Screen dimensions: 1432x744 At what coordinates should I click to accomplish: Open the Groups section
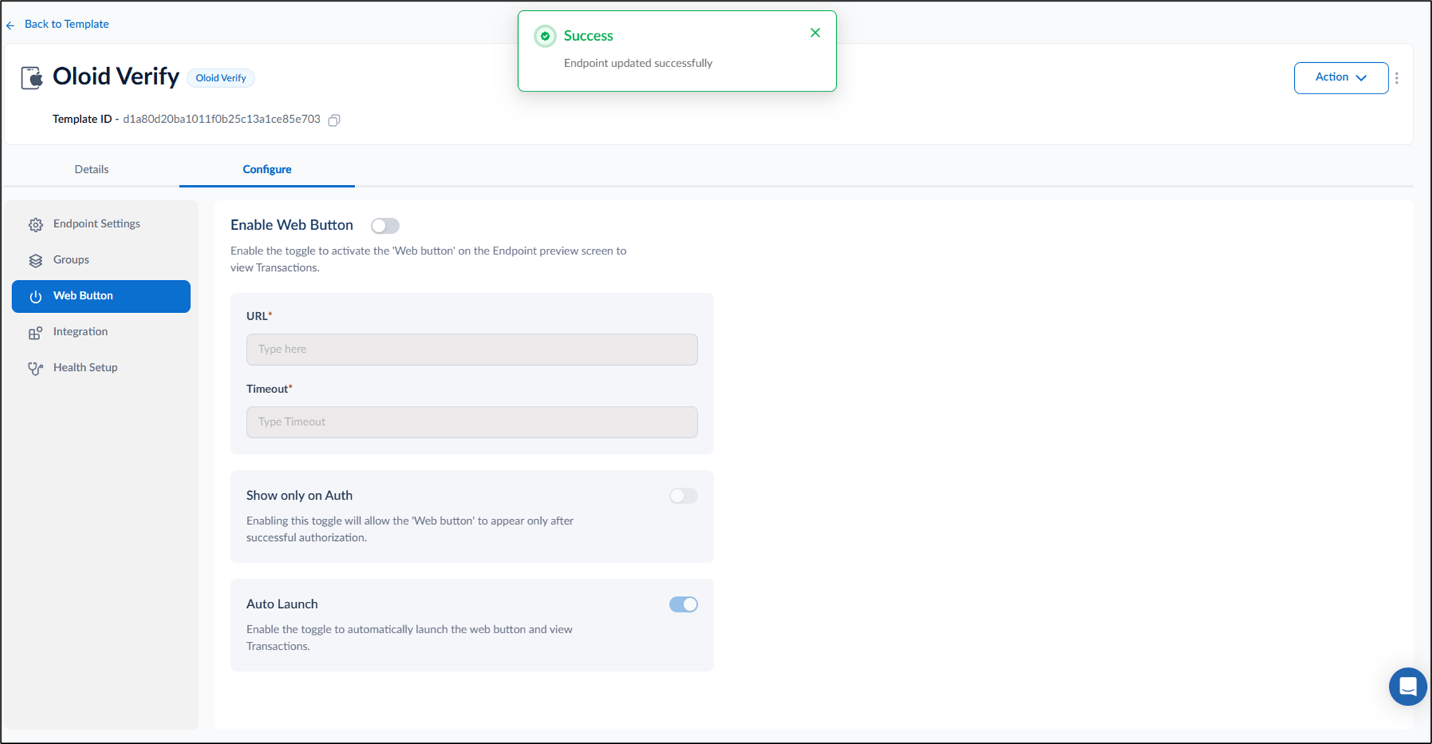tap(101, 260)
